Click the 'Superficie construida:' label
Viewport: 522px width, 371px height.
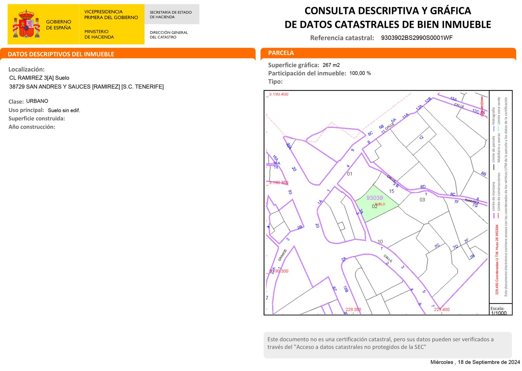37,119
